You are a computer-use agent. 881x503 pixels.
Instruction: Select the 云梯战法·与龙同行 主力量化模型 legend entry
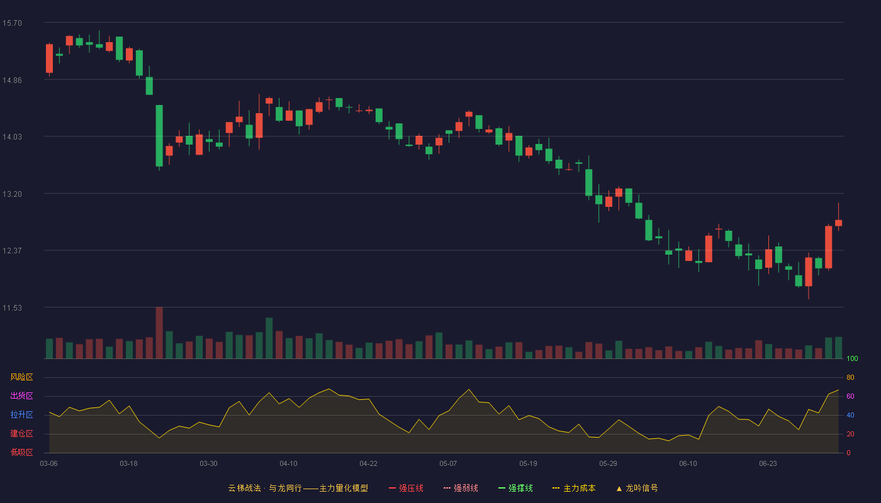pos(298,488)
